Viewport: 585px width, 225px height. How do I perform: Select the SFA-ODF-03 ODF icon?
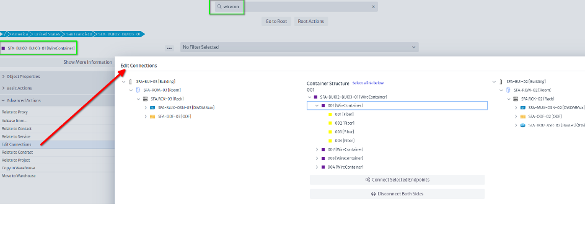(152, 117)
